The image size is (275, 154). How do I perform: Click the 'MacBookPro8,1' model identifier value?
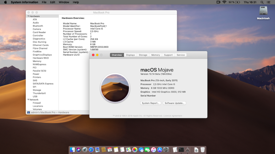click(x=98, y=26)
